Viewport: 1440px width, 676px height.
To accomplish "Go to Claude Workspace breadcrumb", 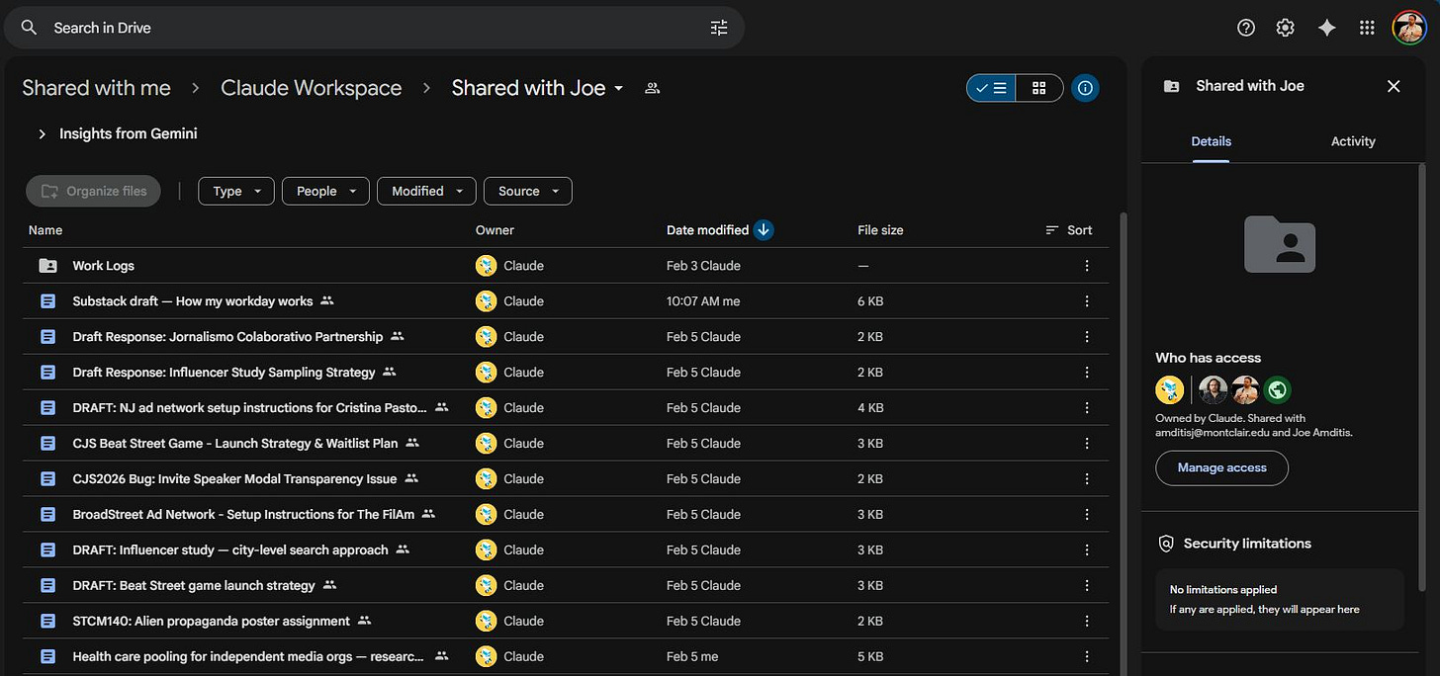I will 311,88.
